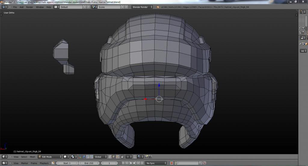Open the Render menu in the top bar

pyautogui.click(x=29, y=7)
